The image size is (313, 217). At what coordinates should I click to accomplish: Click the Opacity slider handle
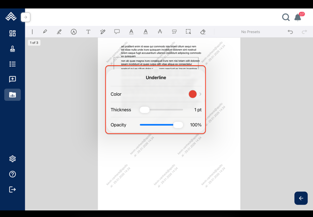178,125
